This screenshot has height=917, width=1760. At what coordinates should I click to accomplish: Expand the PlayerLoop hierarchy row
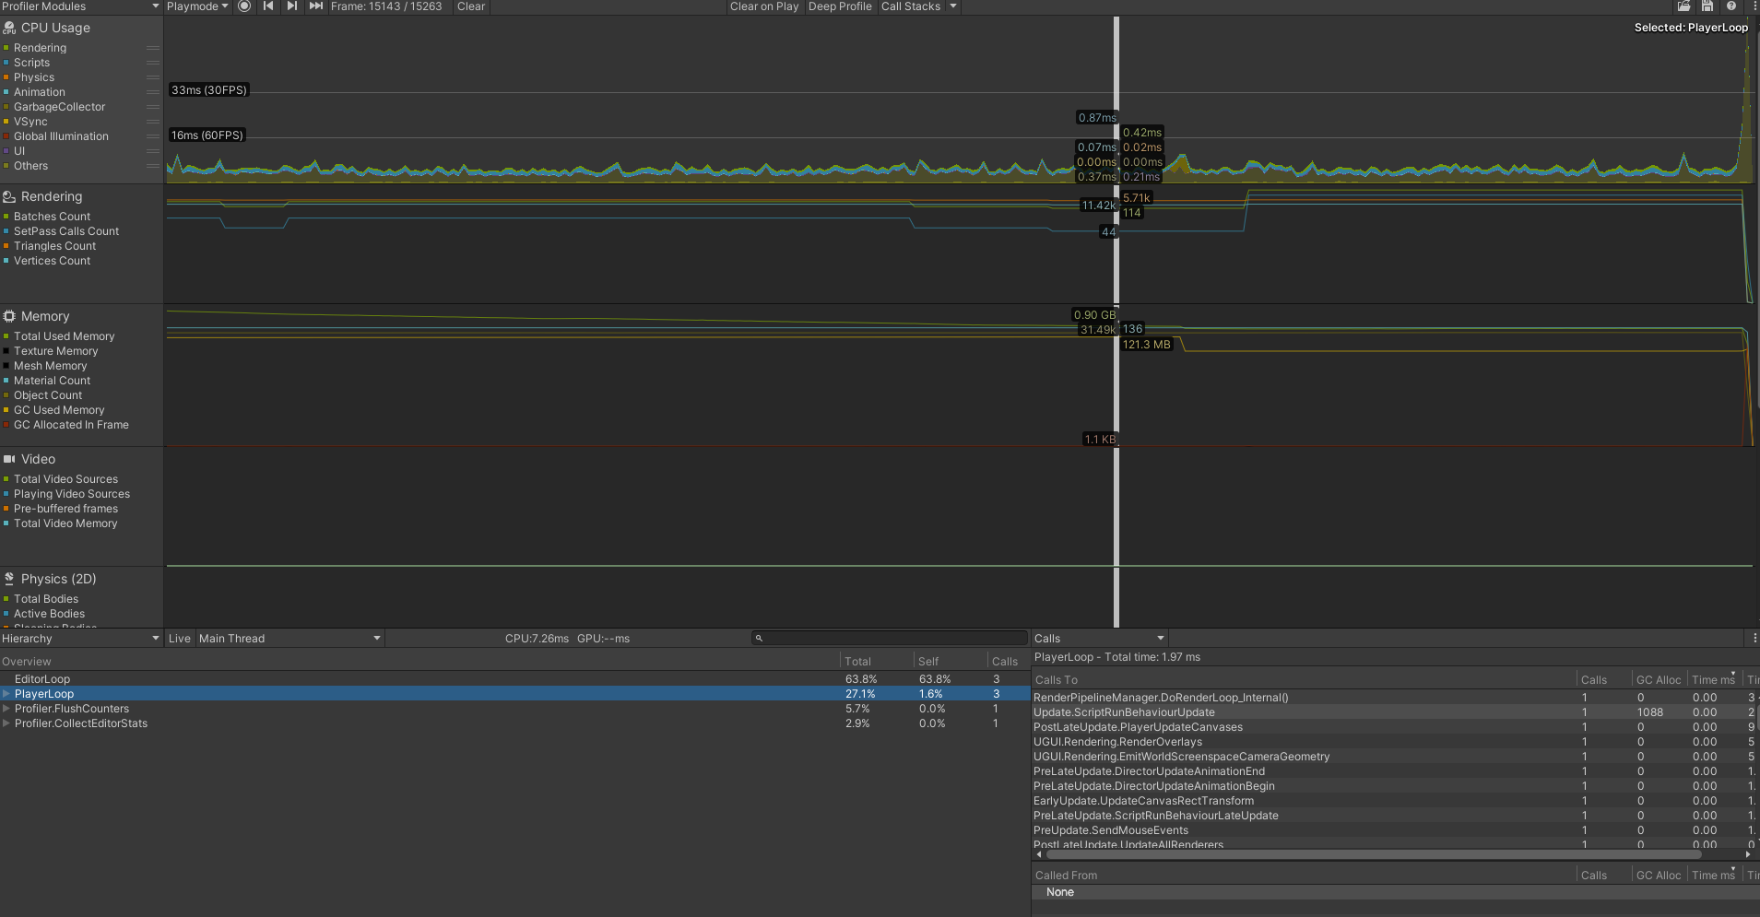click(6, 694)
